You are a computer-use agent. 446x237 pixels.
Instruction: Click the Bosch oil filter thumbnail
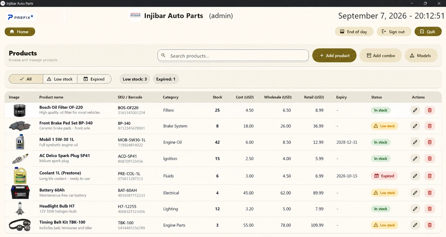[x=20, y=110]
